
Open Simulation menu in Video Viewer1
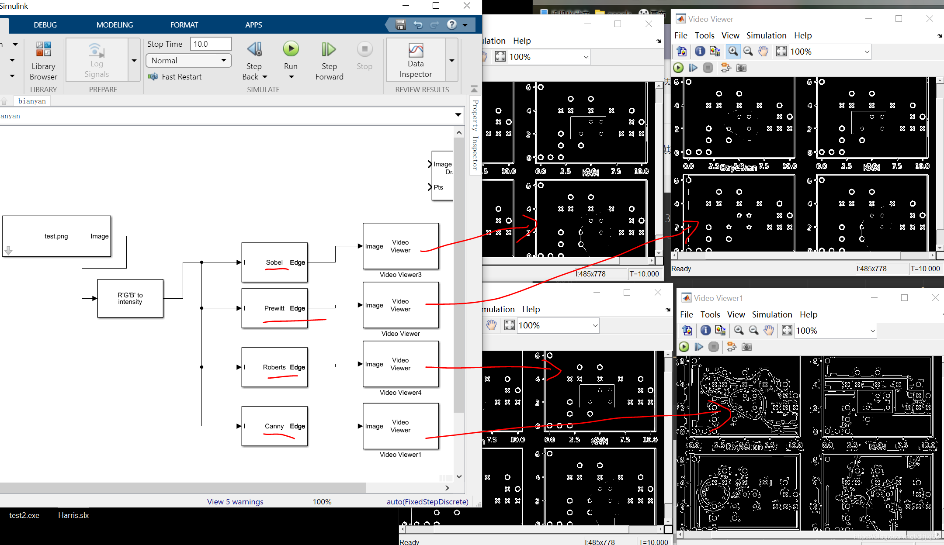point(772,314)
